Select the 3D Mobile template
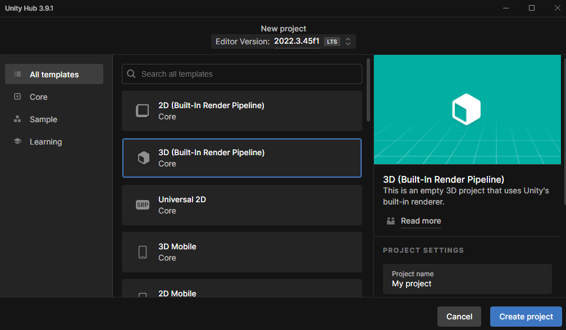This screenshot has width=566, height=330. (242, 252)
